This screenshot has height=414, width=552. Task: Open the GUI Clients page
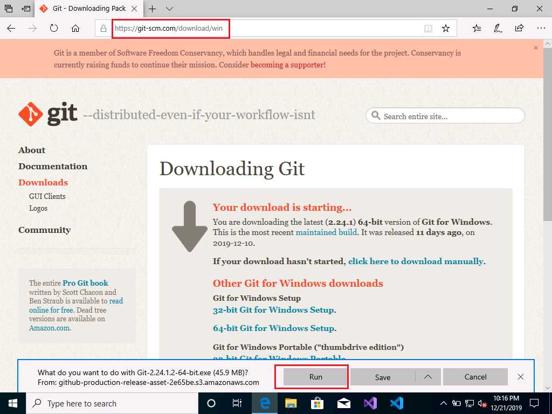click(x=47, y=196)
